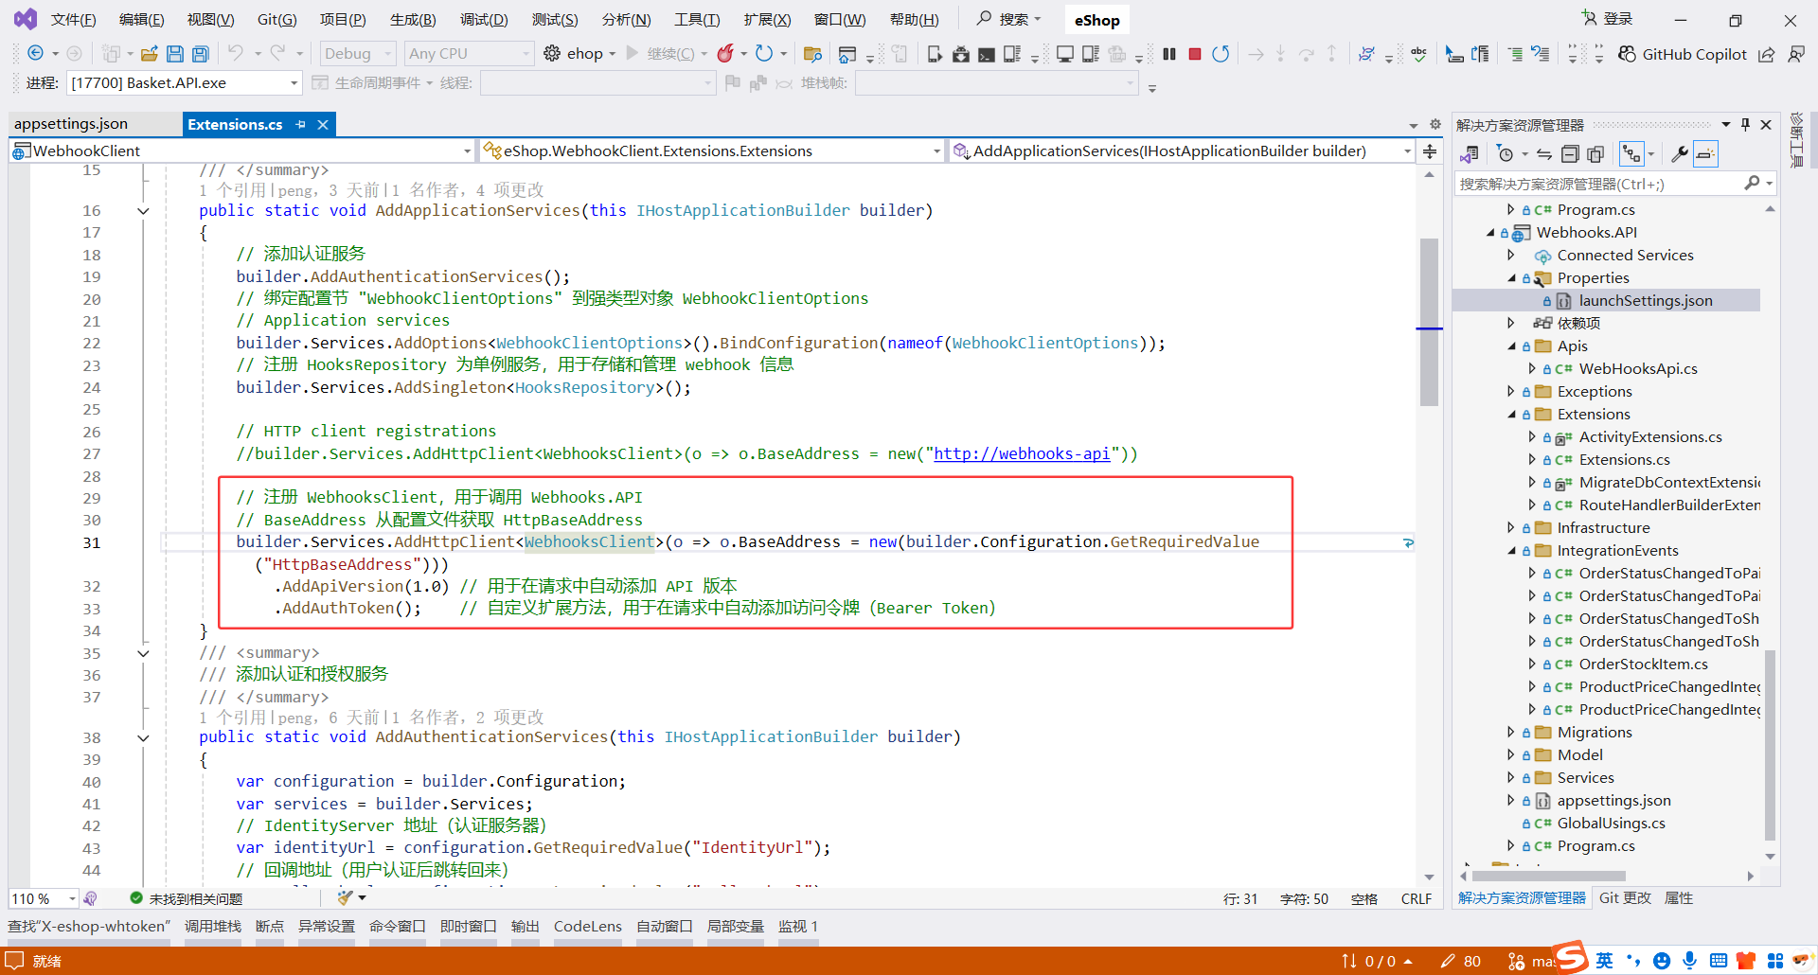Toggle pin on the Extensions.cs tab

(x=301, y=124)
